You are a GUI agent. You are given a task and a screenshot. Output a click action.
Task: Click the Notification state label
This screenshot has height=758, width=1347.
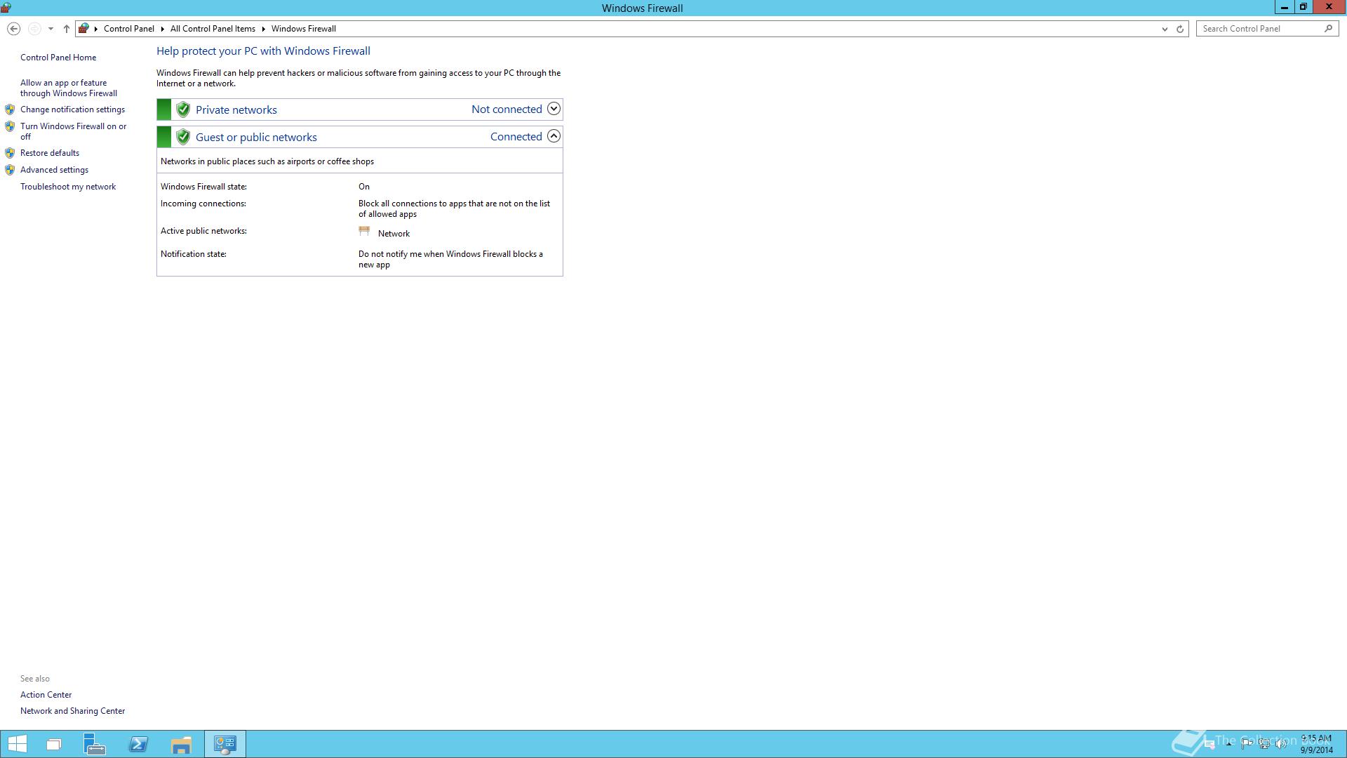tap(194, 254)
